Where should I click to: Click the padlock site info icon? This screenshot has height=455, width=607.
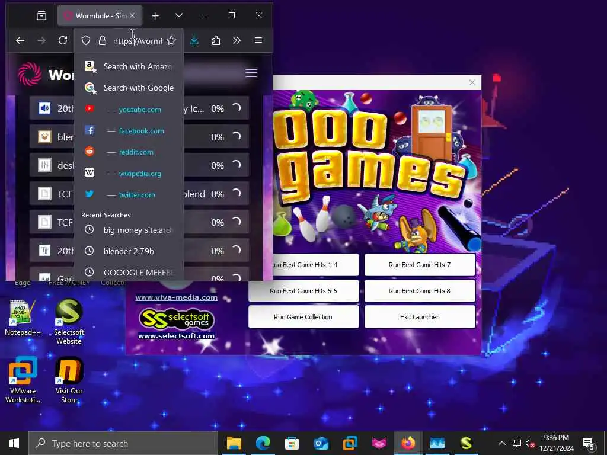102,40
